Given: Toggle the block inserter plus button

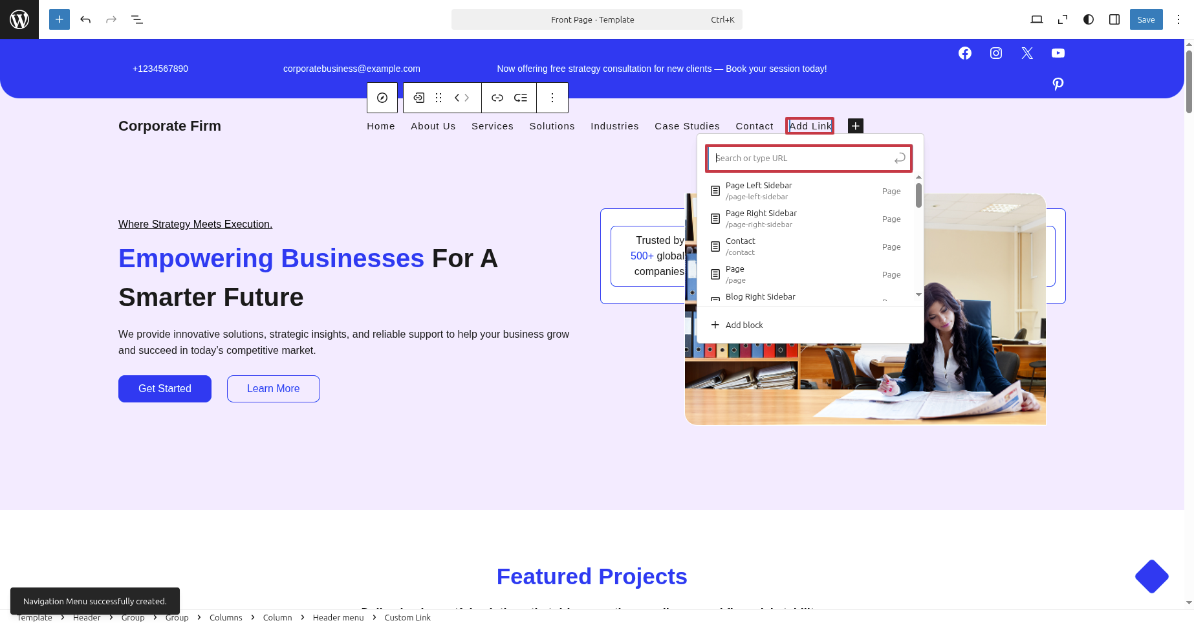Looking at the screenshot, I should 60,19.
